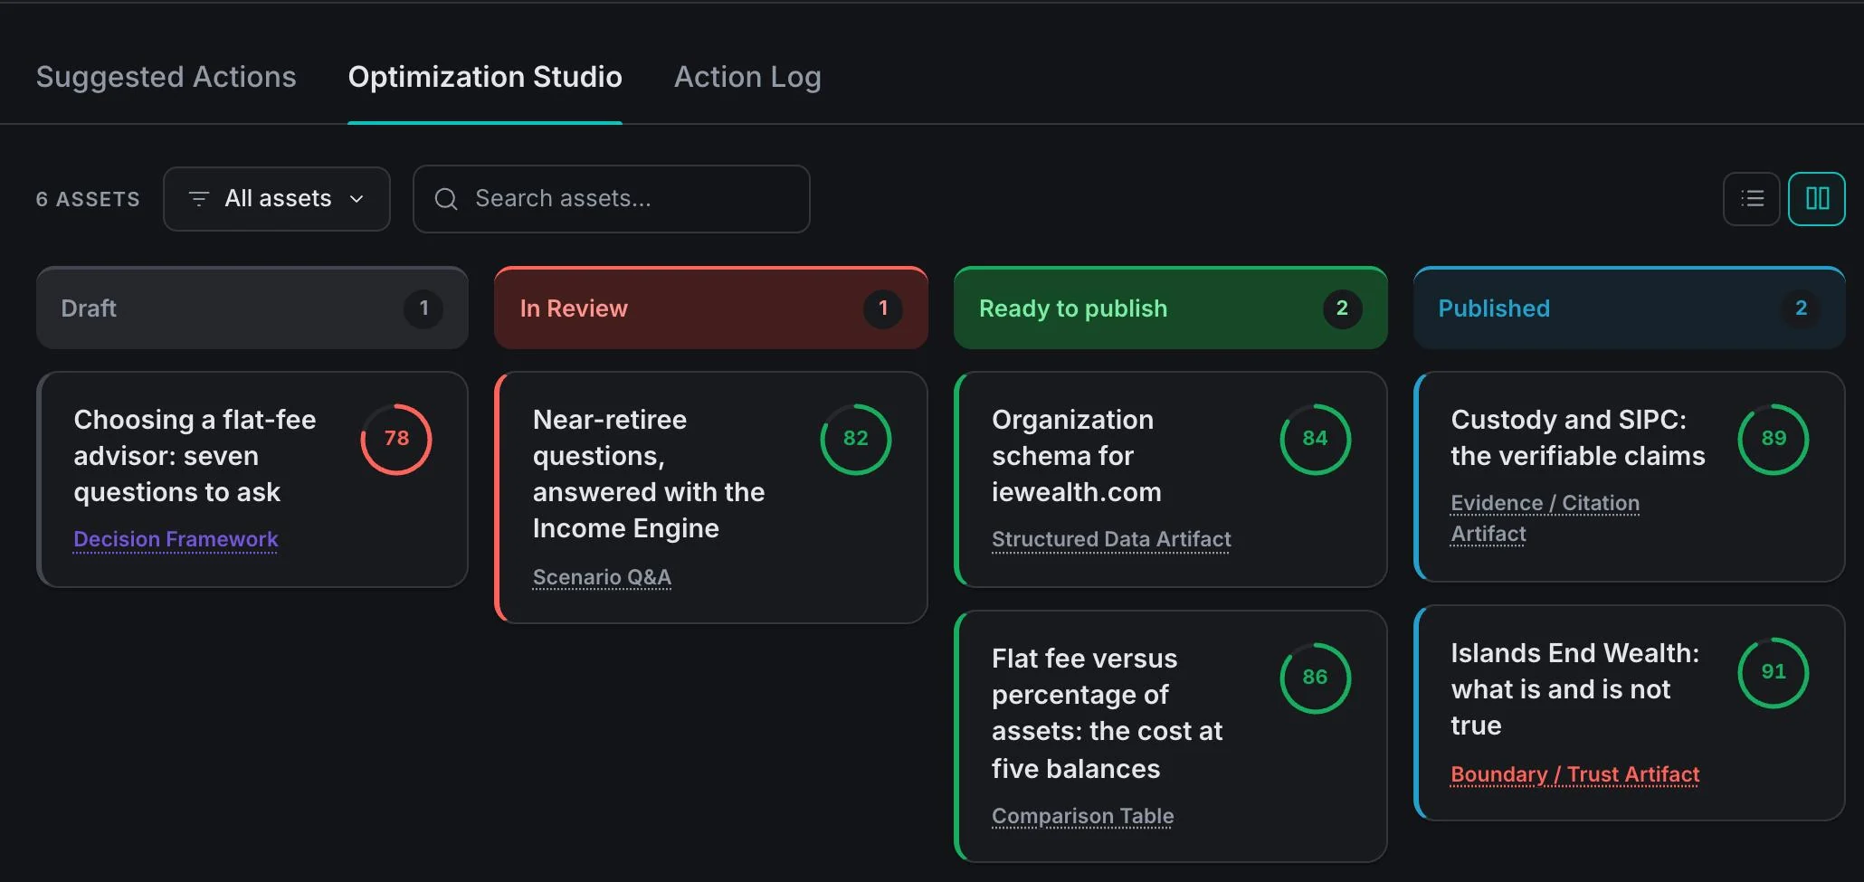The height and width of the screenshot is (882, 1864).
Task: Open the Suggested Actions tab
Action: click(166, 77)
